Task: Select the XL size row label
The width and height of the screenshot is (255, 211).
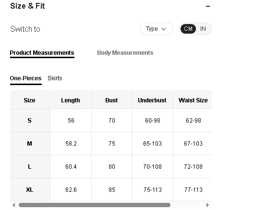Action: [30, 190]
